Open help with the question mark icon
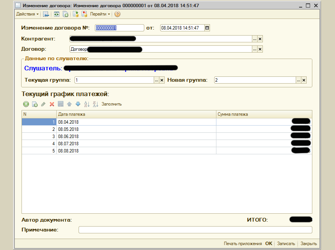 click(117, 14)
